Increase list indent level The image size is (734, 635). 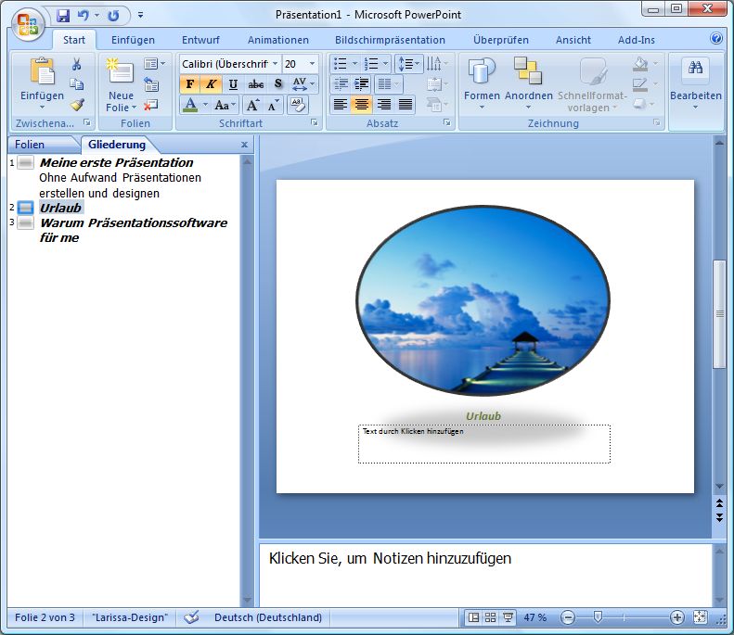tap(361, 84)
